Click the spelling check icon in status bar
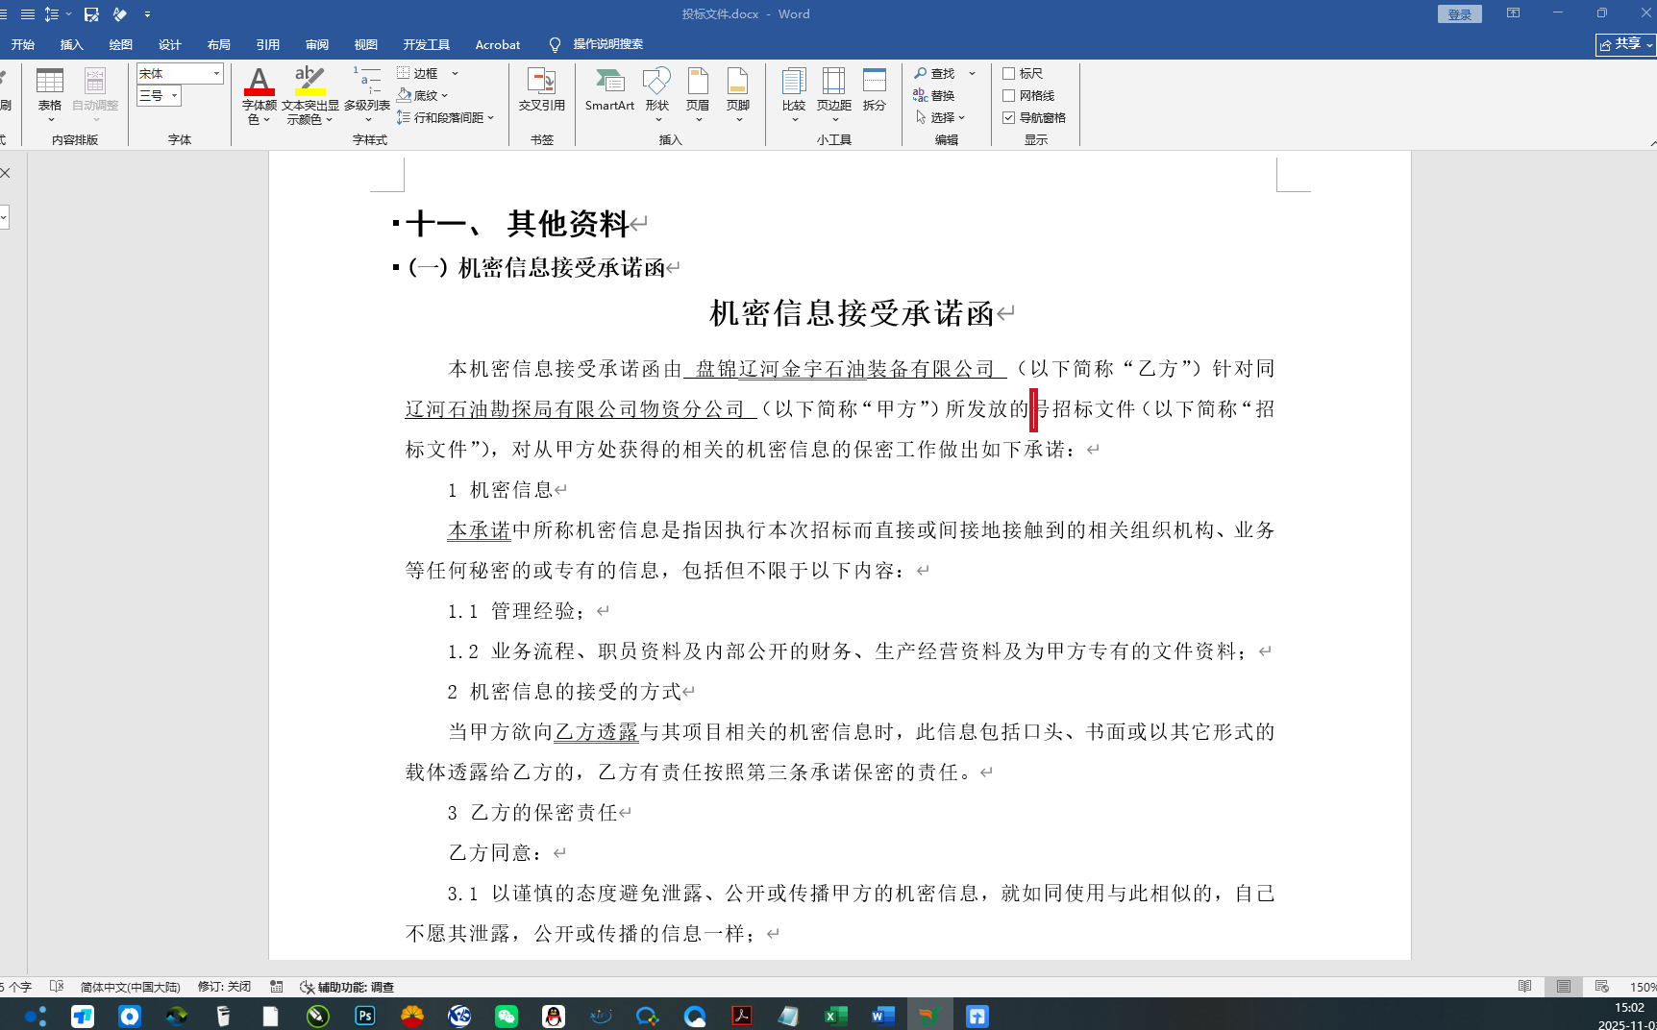 pyautogui.click(x=57, y=987)
